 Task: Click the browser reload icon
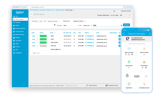25,7
